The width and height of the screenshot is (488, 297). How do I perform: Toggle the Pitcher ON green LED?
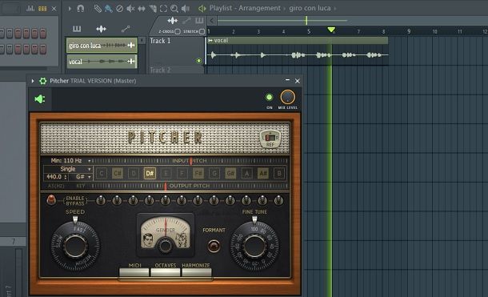270,98
